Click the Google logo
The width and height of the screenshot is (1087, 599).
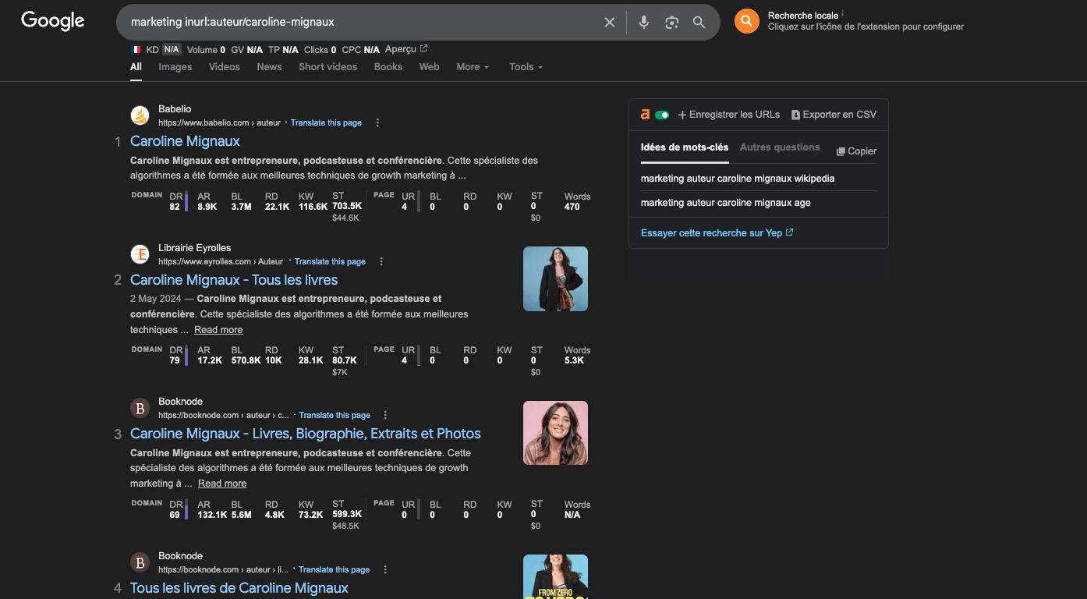tap(51, 21)
